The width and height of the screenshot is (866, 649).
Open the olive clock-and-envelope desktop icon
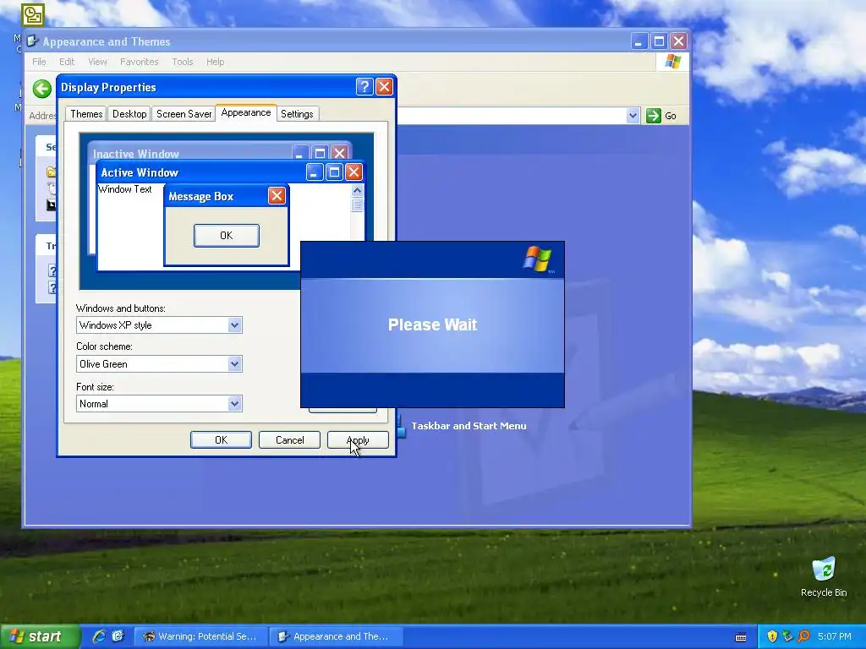pos(33,15)
